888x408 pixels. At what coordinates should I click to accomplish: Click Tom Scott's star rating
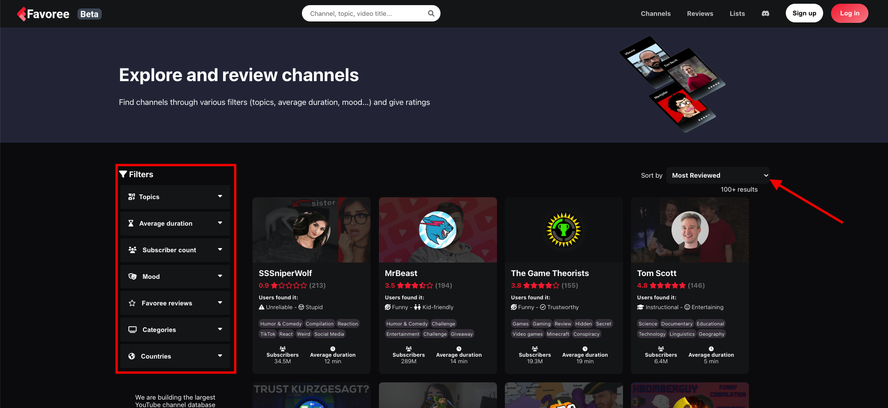click(x=667, y=285)
